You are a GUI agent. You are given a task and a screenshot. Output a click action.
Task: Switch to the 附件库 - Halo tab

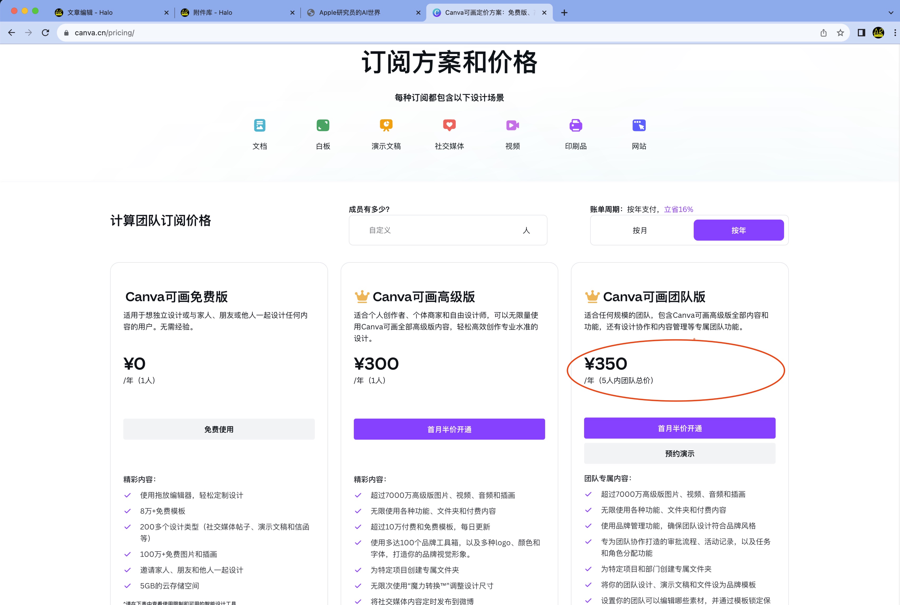click(x=238, y=13)
